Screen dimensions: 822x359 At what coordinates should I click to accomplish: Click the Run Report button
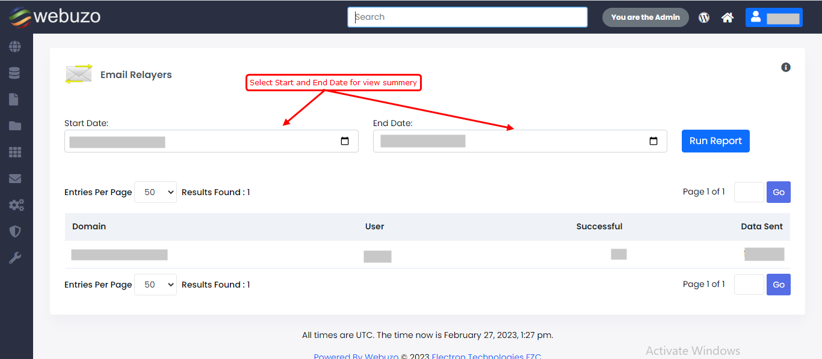(715, 141)
